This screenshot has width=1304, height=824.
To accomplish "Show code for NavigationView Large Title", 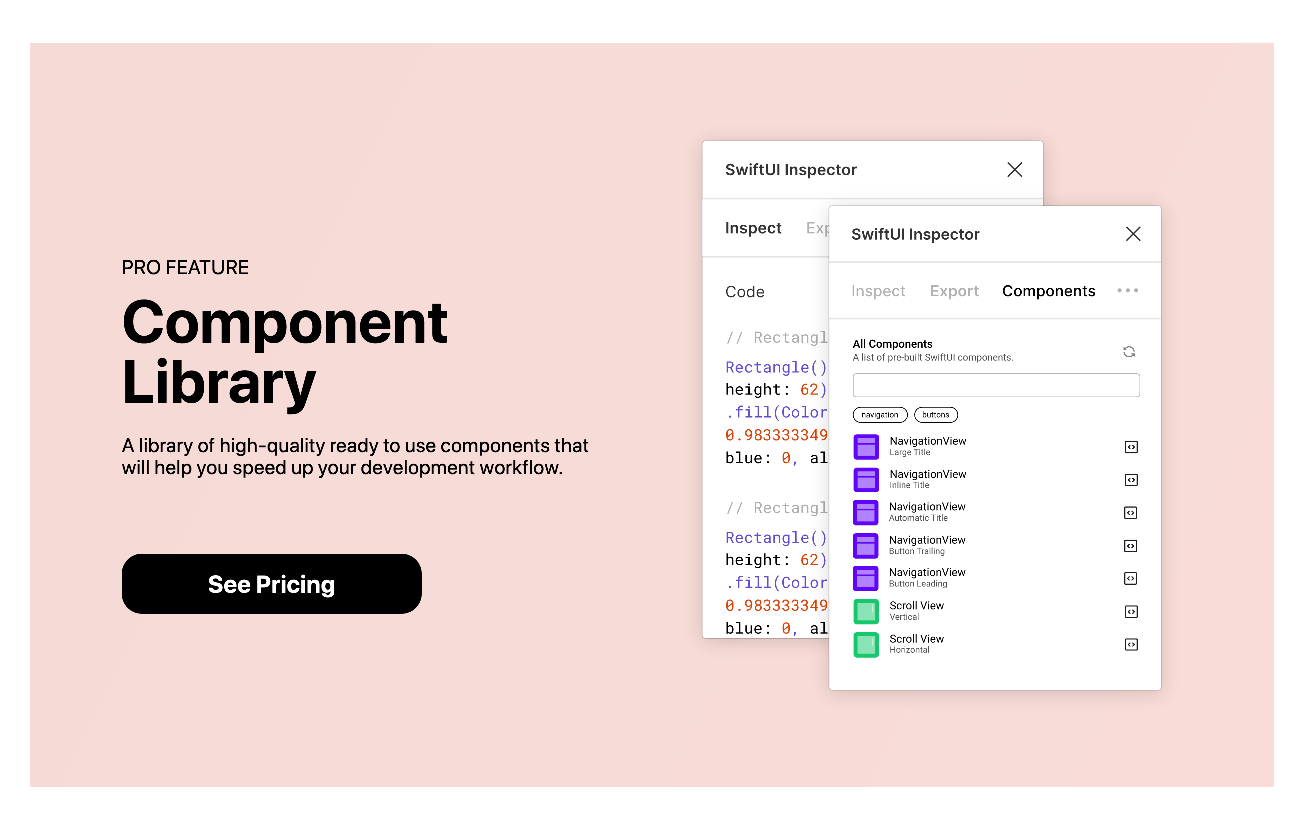I will pyautogui.click(x=1130, y=446).
